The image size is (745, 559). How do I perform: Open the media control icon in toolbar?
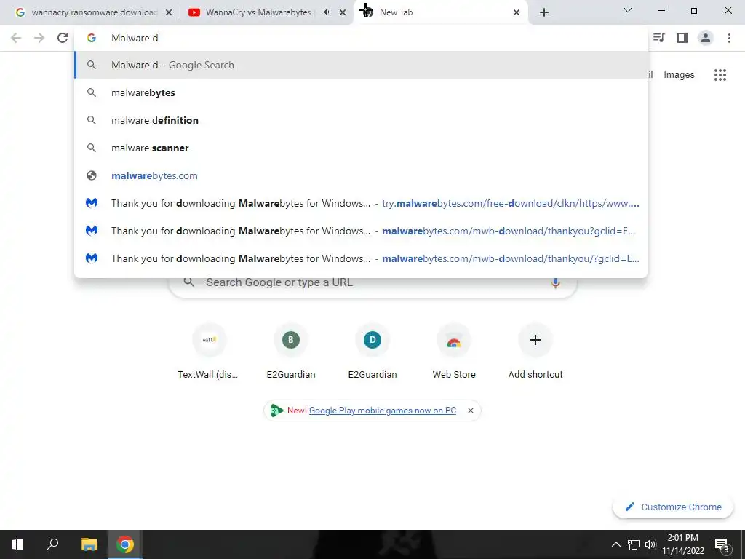pos(659,38)
